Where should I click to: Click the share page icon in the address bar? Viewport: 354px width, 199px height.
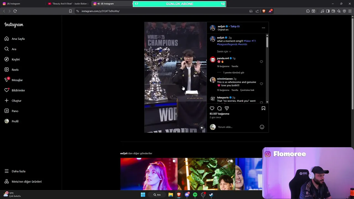[x=257, y=11]
